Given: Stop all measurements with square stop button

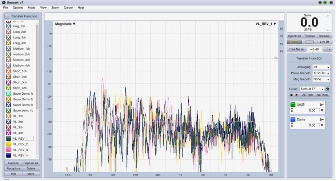Looking at the screenshot, I should 291,95.
